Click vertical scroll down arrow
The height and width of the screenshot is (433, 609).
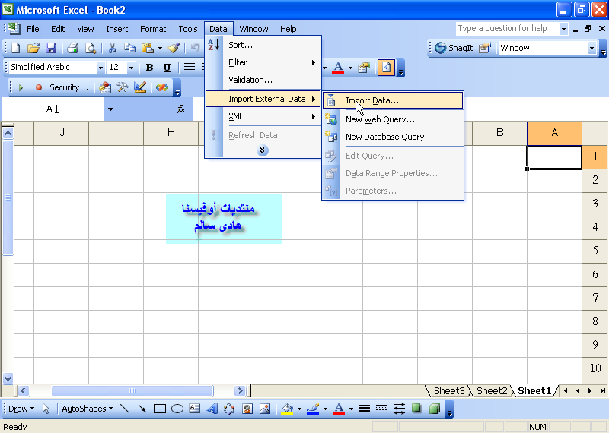coord(8,378)
